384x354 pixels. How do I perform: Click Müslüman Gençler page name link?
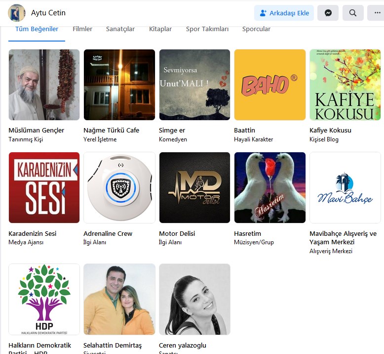coord(36,130)
